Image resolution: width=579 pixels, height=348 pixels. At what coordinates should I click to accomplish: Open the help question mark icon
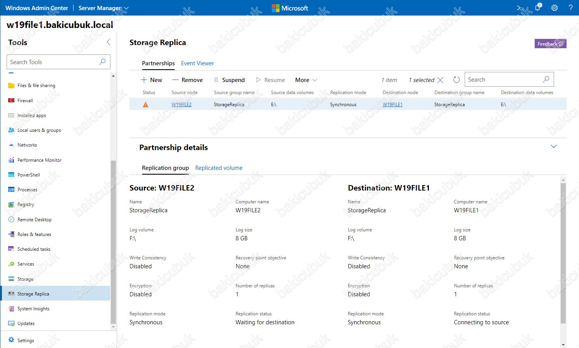click(x=570, y=8)
